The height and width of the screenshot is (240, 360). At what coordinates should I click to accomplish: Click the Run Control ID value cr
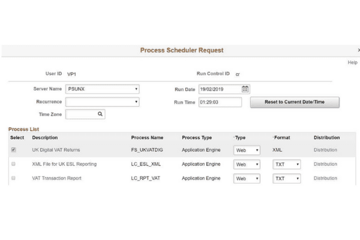click(x=238, y=74)
